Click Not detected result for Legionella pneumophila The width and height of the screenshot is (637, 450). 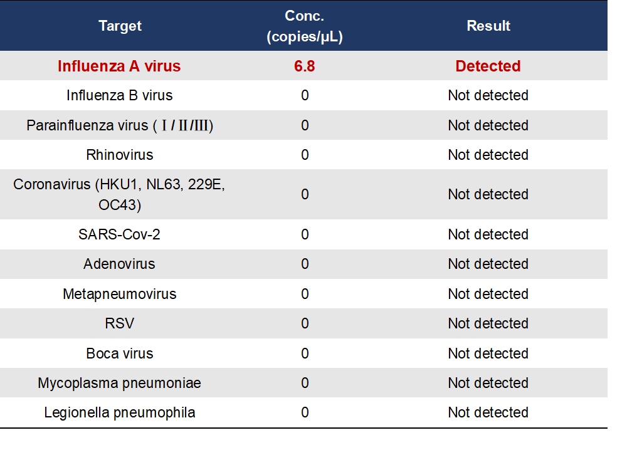(488, 412)
